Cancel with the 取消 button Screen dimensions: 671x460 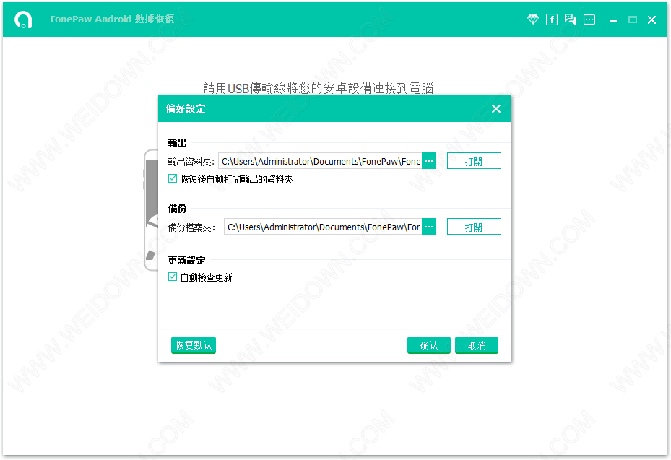click(x=476, y=345)
